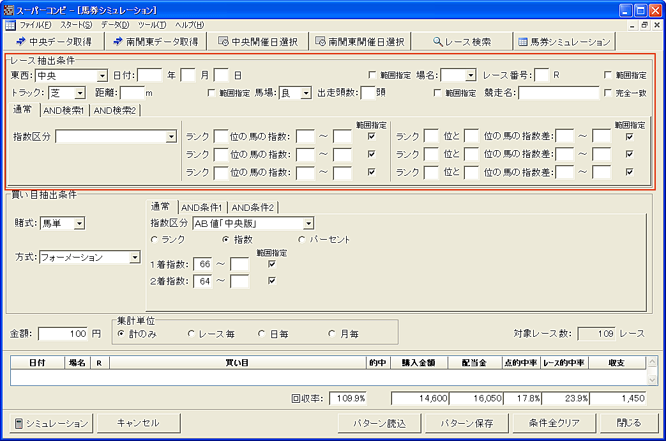The image size is (666, 441).
Task: Select the ランク radio button
Action: pyautogui.click(x=155, y=240)
